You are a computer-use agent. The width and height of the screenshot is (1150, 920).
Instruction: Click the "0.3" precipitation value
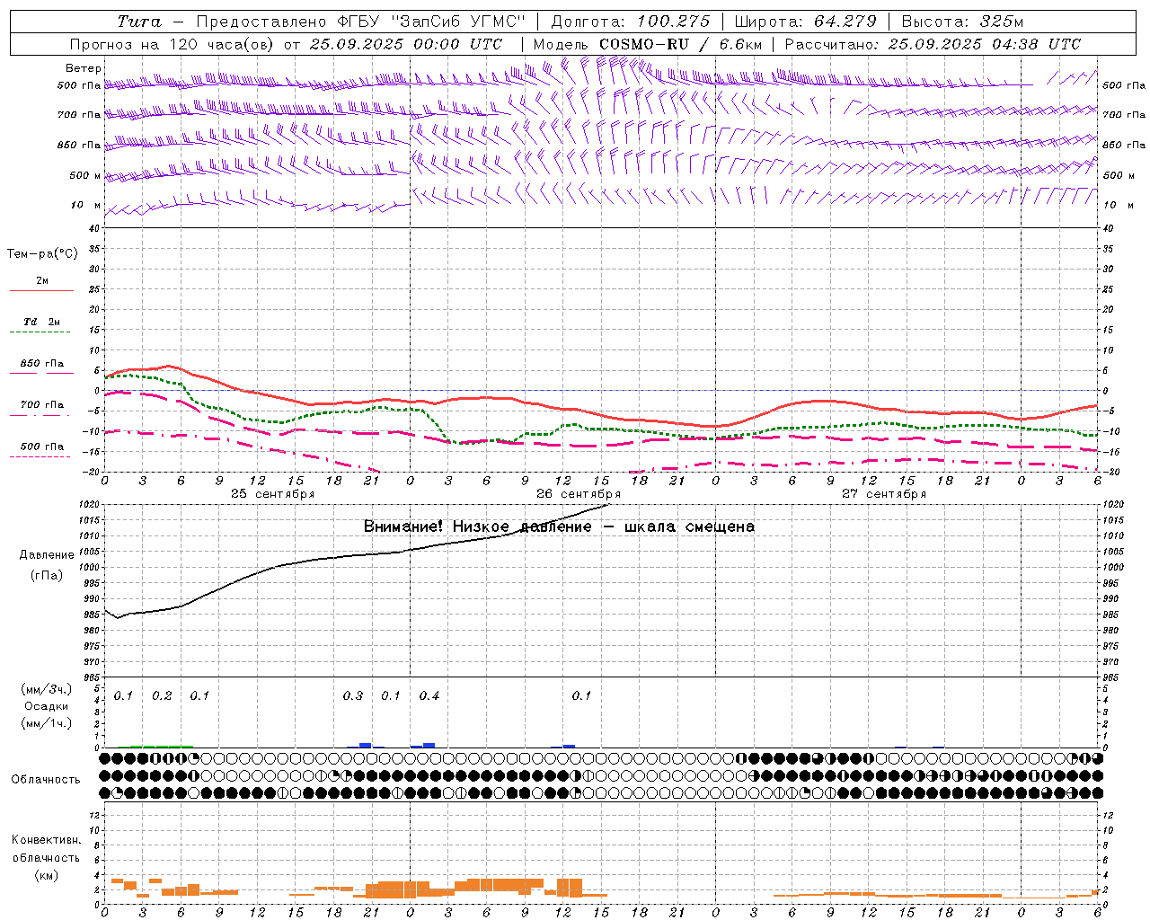(353, 696)
